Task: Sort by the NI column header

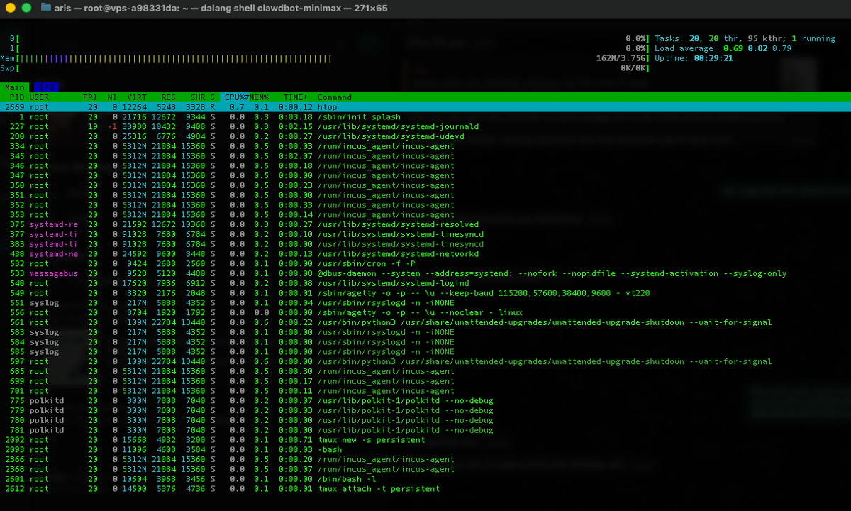Action: tap(112, 97)
